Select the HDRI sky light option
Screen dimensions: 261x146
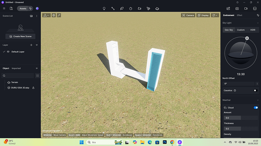253,30
